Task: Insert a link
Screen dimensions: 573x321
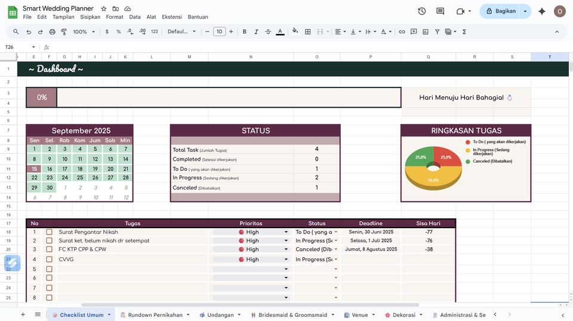Action: click(402, 32)
